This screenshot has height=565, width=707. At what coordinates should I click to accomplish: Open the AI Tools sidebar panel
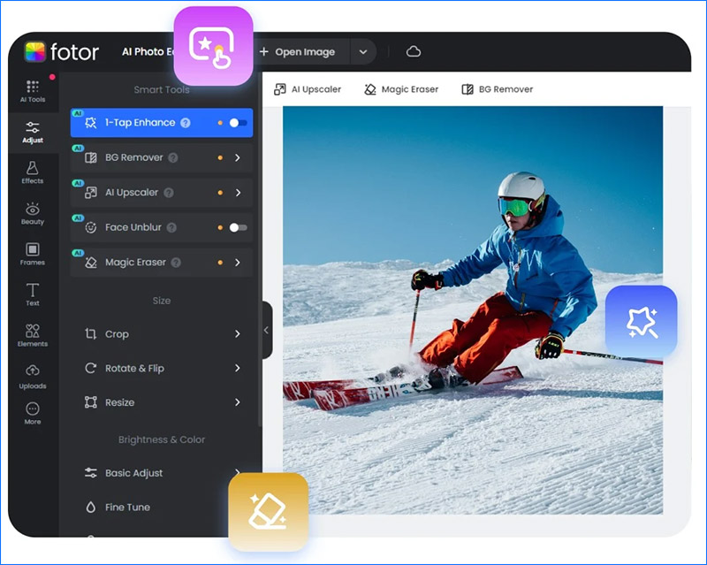[33, 91]
